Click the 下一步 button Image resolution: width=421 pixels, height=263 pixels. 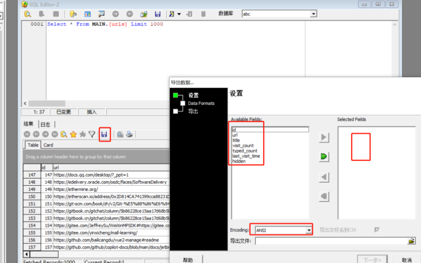coord(372,259)
